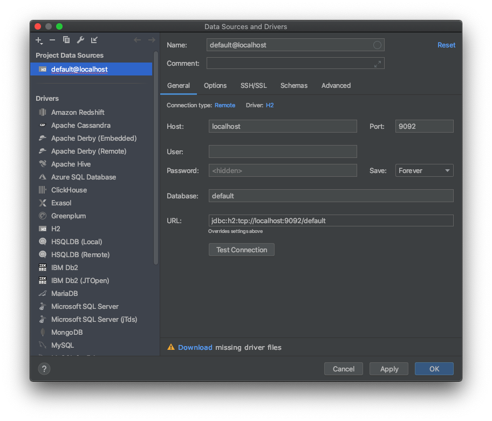
Task: Click the warning triangle icon
Action: (171, 347)
